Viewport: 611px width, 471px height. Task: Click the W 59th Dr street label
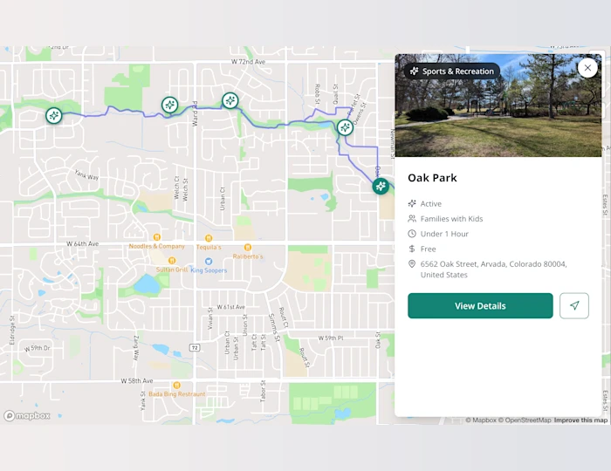38,348
